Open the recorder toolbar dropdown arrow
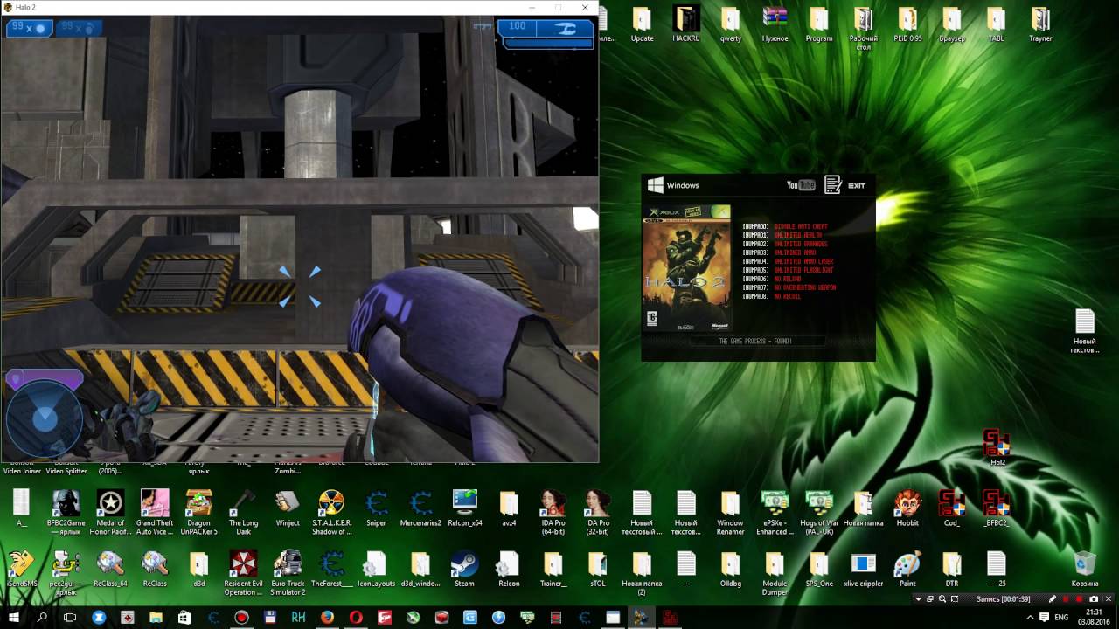 pyautogui.click(x=918, y=599)
